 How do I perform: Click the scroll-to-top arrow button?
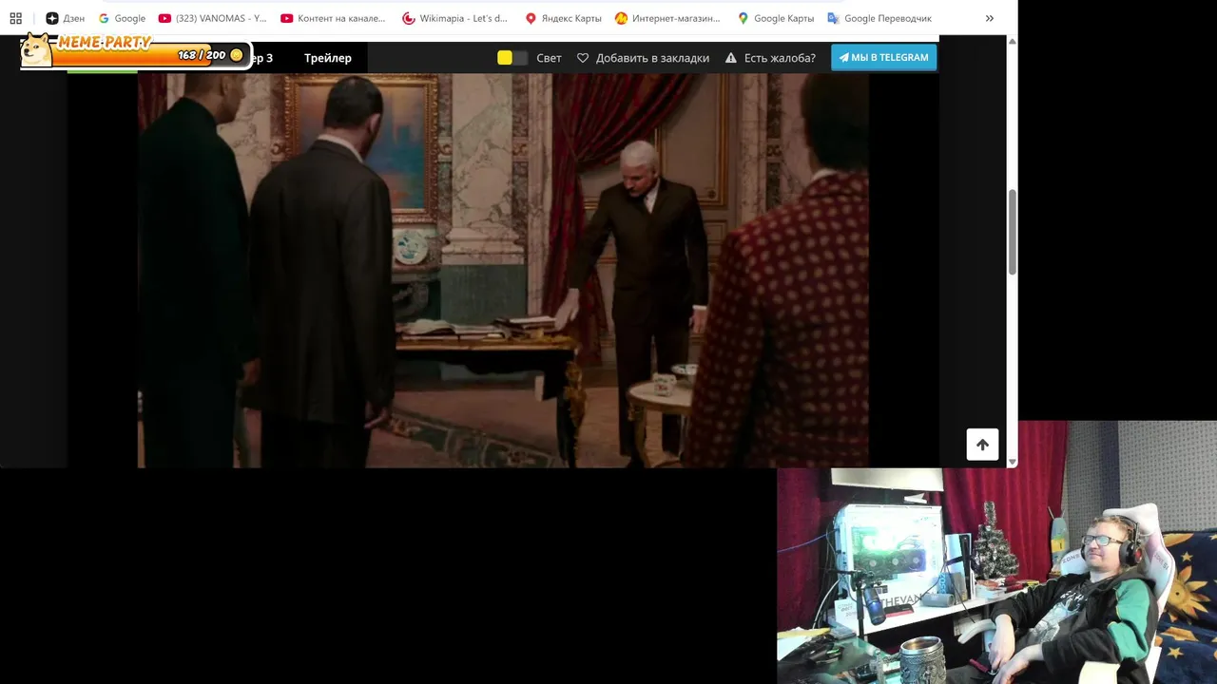click(x=982, y=445)
